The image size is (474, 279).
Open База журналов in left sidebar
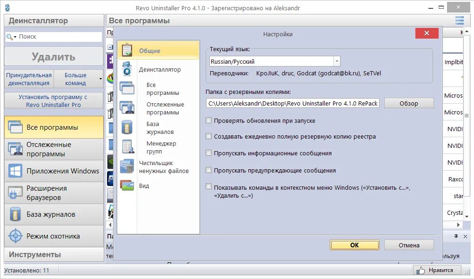click(x=53, y=214)
